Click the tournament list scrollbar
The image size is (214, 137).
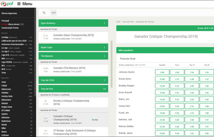coord(111,64)
